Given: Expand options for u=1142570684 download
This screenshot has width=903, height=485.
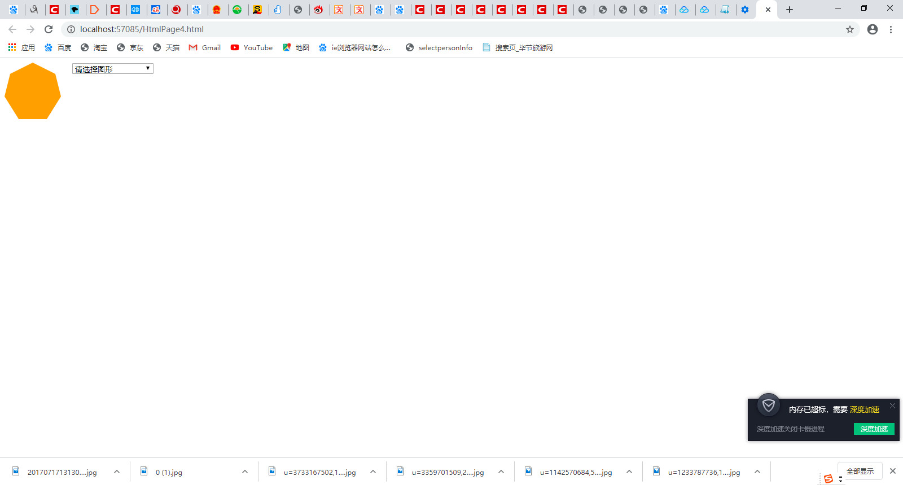Looking at the screenshot, I should point(629,472).
